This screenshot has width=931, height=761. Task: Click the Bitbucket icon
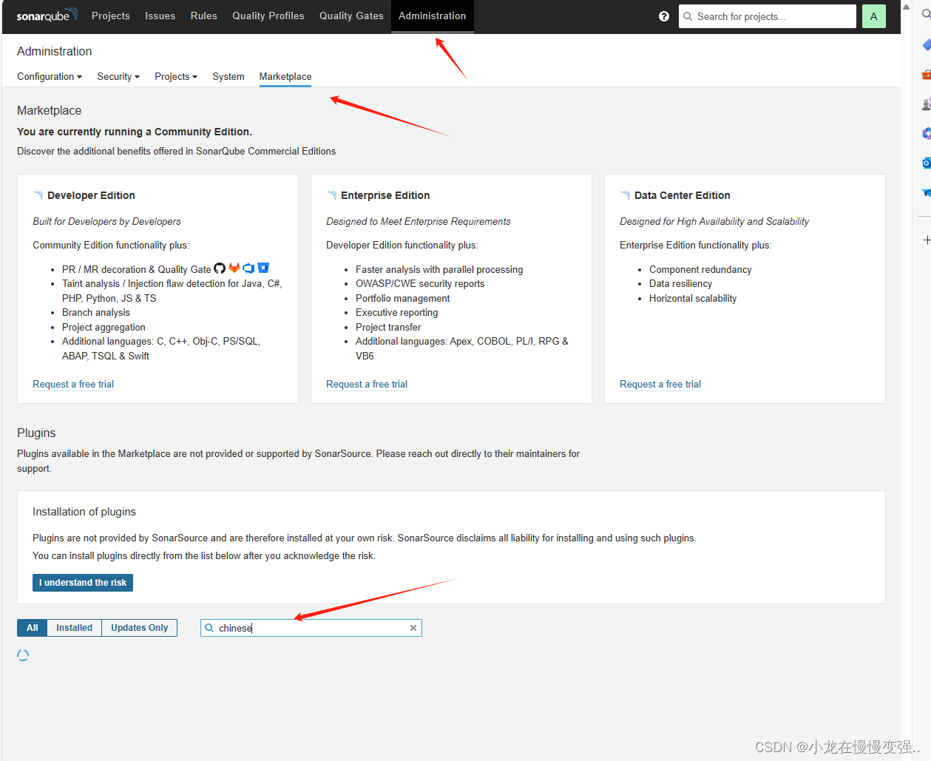(263, 268)
